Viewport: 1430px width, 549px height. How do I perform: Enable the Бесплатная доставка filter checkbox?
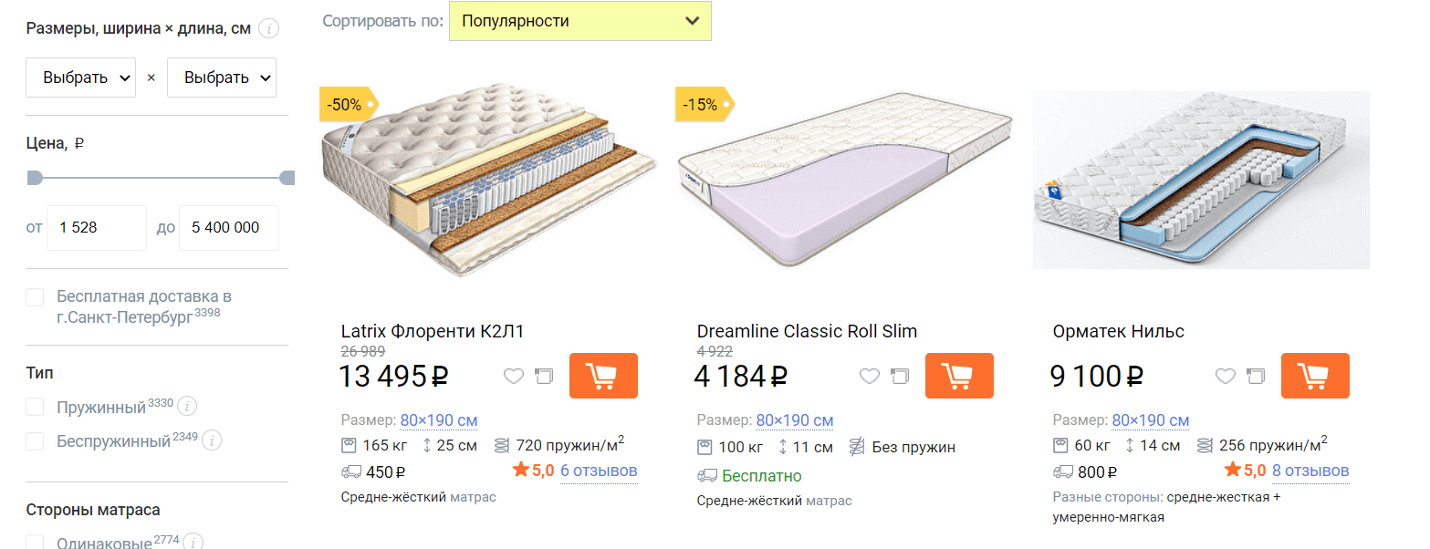coord(35,296)
